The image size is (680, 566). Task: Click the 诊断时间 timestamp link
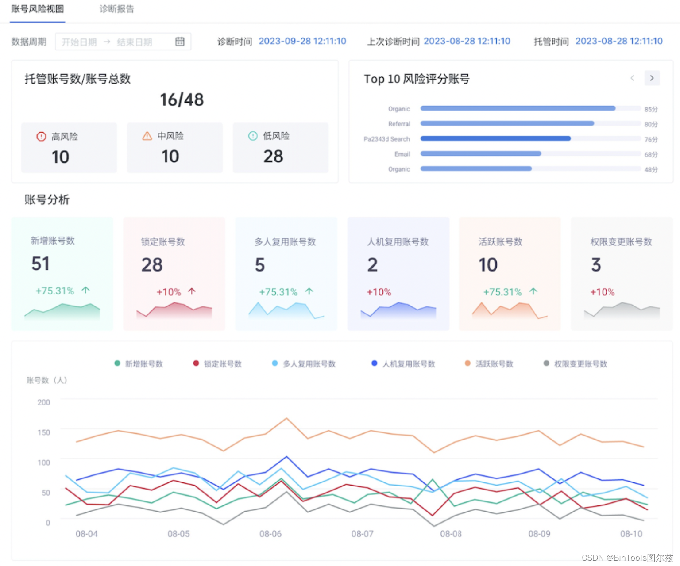click(x=302, y=41)
